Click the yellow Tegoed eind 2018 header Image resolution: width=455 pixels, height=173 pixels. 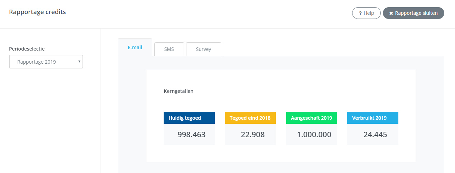click(250, 118)
